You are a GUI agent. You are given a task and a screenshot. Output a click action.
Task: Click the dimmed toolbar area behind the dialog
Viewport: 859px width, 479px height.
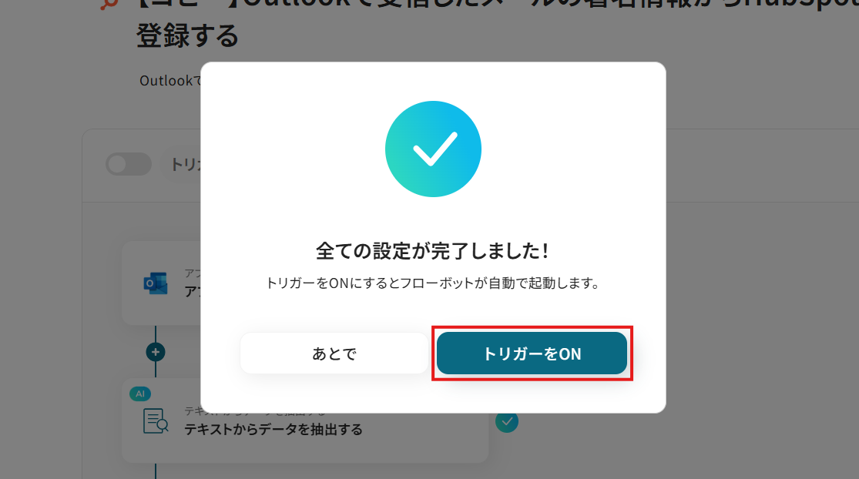pos(761,166)
